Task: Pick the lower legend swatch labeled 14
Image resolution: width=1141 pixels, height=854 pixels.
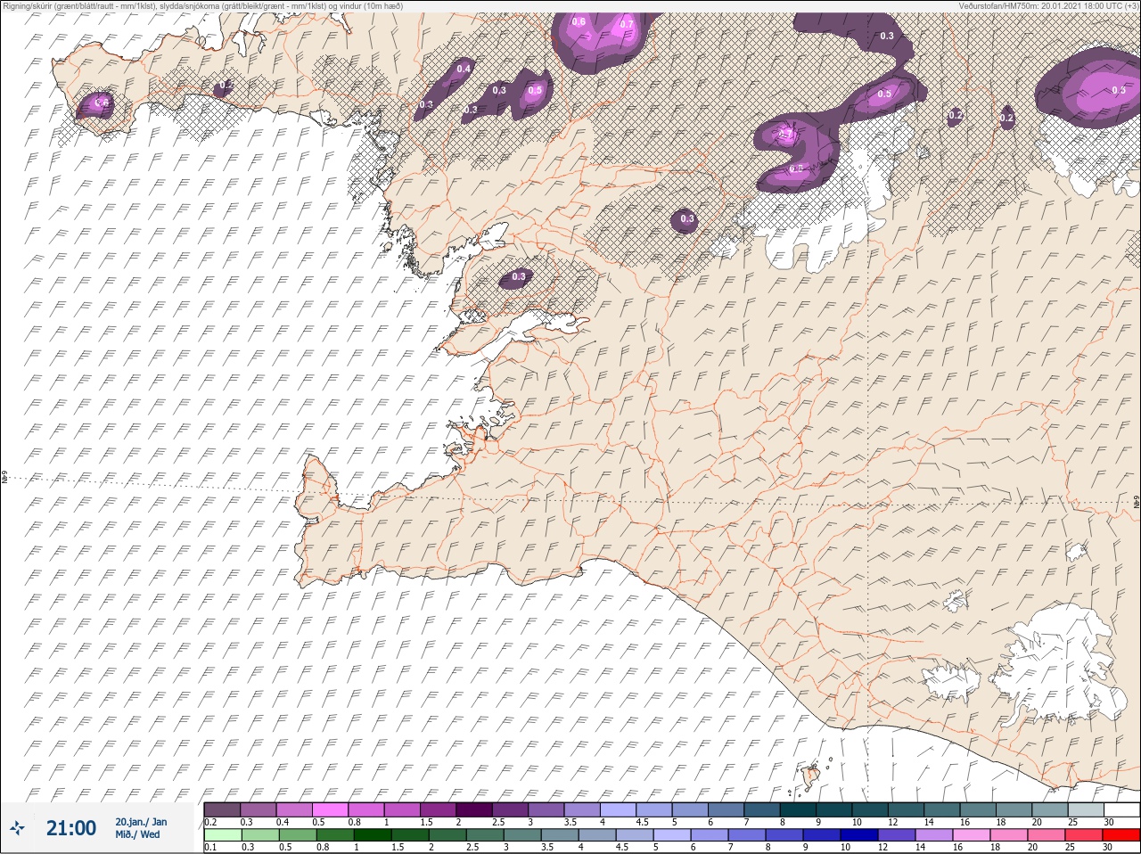Action: point(934,835)
